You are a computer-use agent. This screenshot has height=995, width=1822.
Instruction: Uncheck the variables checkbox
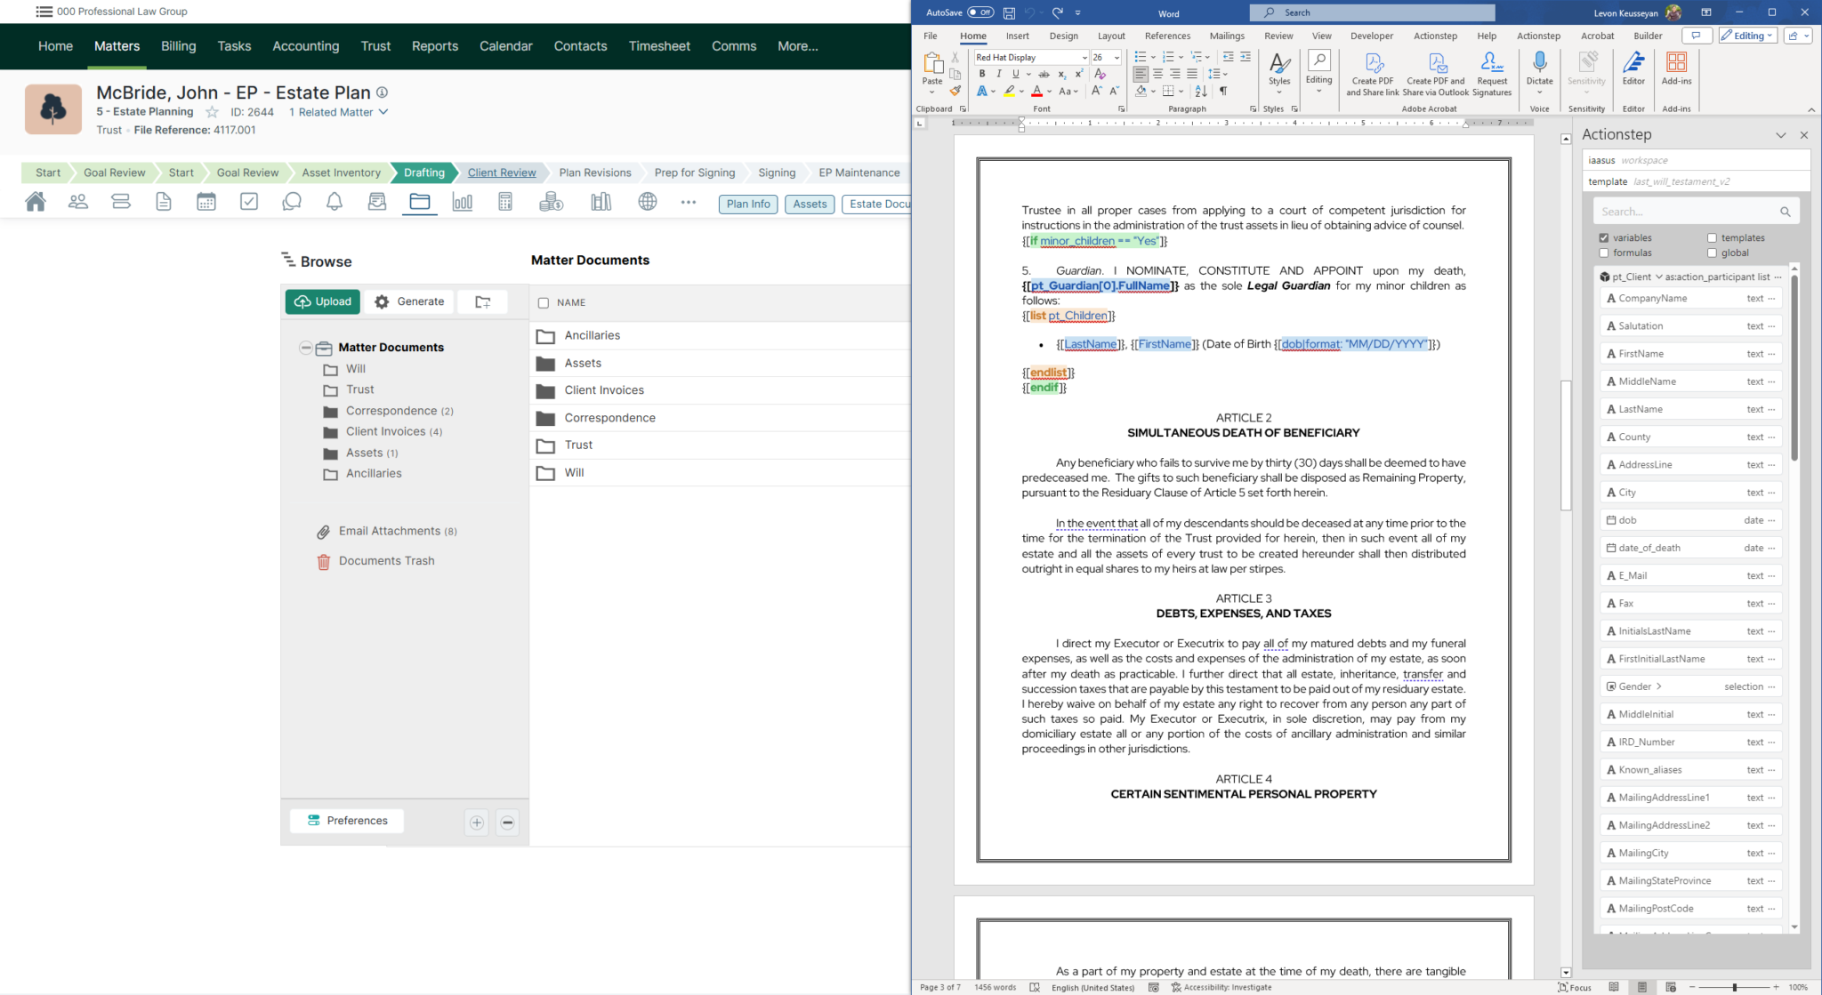(1604, 237)
